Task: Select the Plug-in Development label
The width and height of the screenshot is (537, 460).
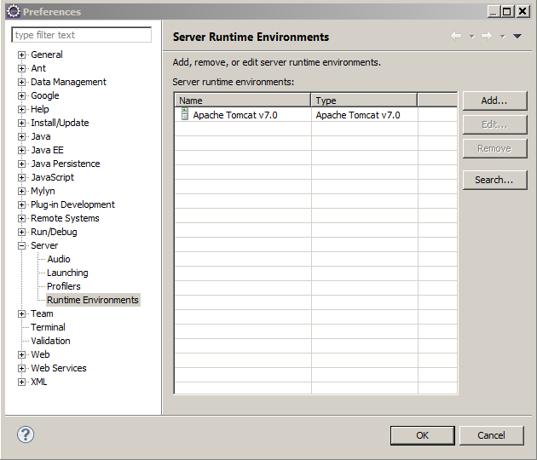Action: pos(72,204)
